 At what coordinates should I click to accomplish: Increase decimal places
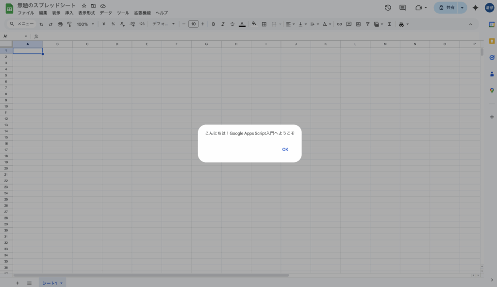[x=132, y=24]
